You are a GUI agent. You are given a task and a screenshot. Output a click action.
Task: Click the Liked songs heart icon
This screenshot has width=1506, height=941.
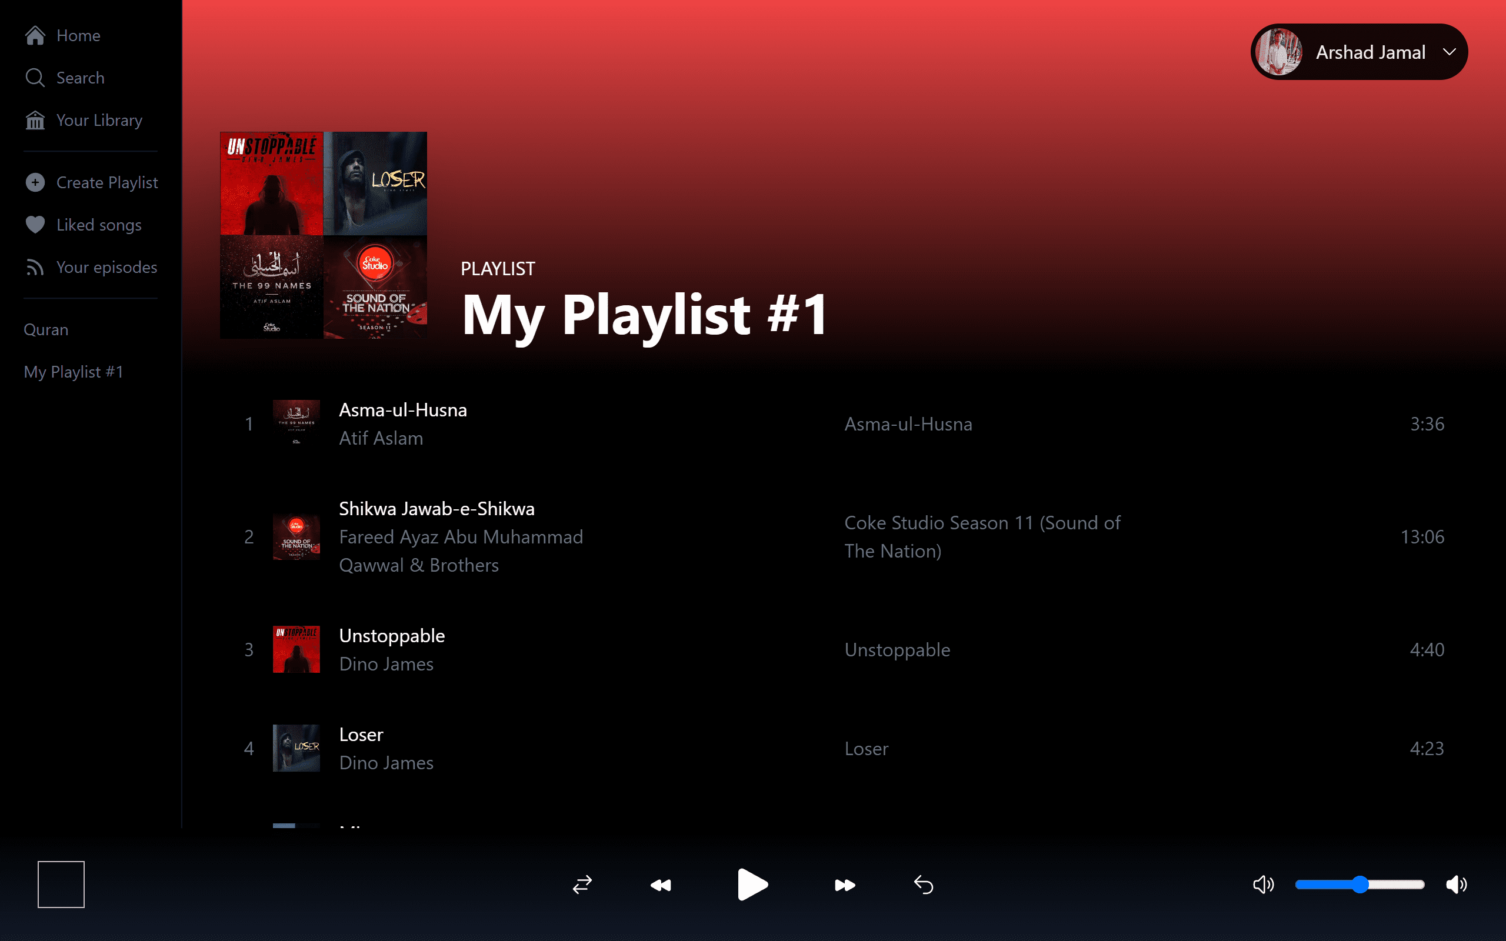tap(35, 225)
